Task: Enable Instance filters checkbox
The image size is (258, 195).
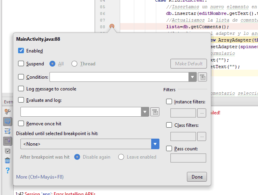Action: [169, 101]
